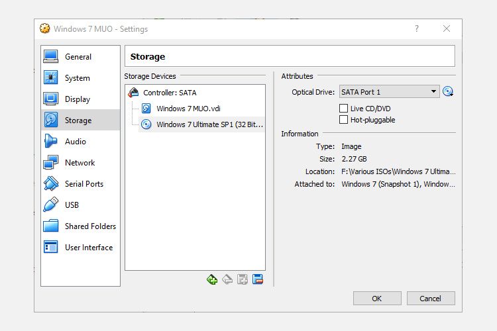Screen dimensions: 497x331
Task: Open the User Interface category label
Action: 89,248
